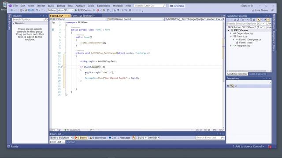This screenshot has width=282, height=158.
Task: Collapse the RFIDDemo project node
Action: pos(229,30)
